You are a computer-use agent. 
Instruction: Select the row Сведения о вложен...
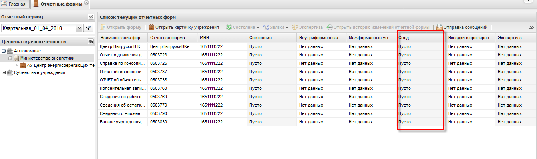(x=317, y=113)
